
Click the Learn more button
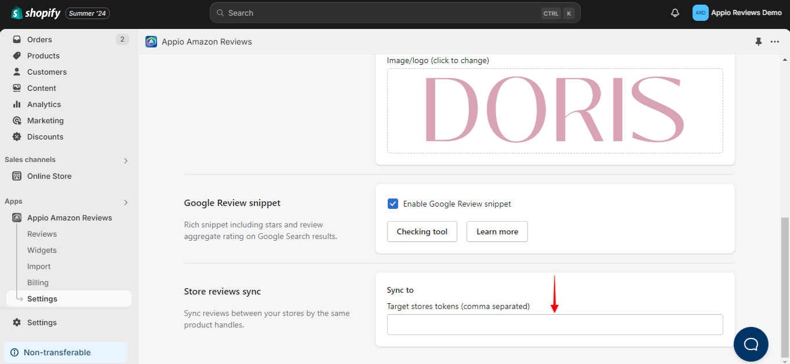(x=497, y=231)
